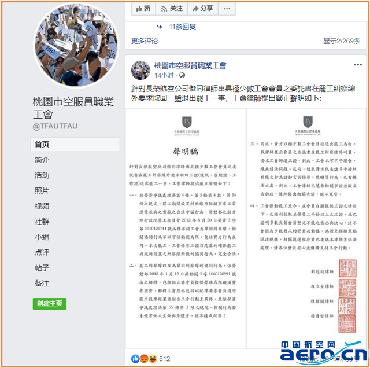
Task: Click the 更多评论 link
Action: point(145,41)
